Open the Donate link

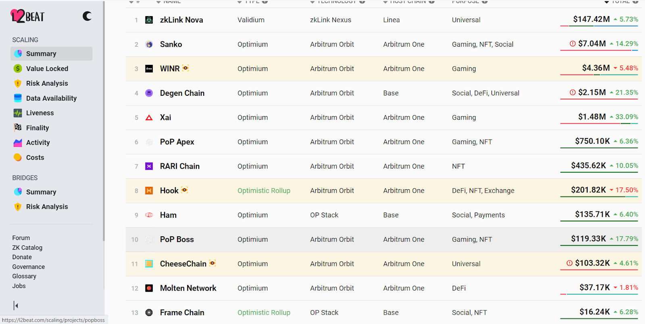pos(22,257)
